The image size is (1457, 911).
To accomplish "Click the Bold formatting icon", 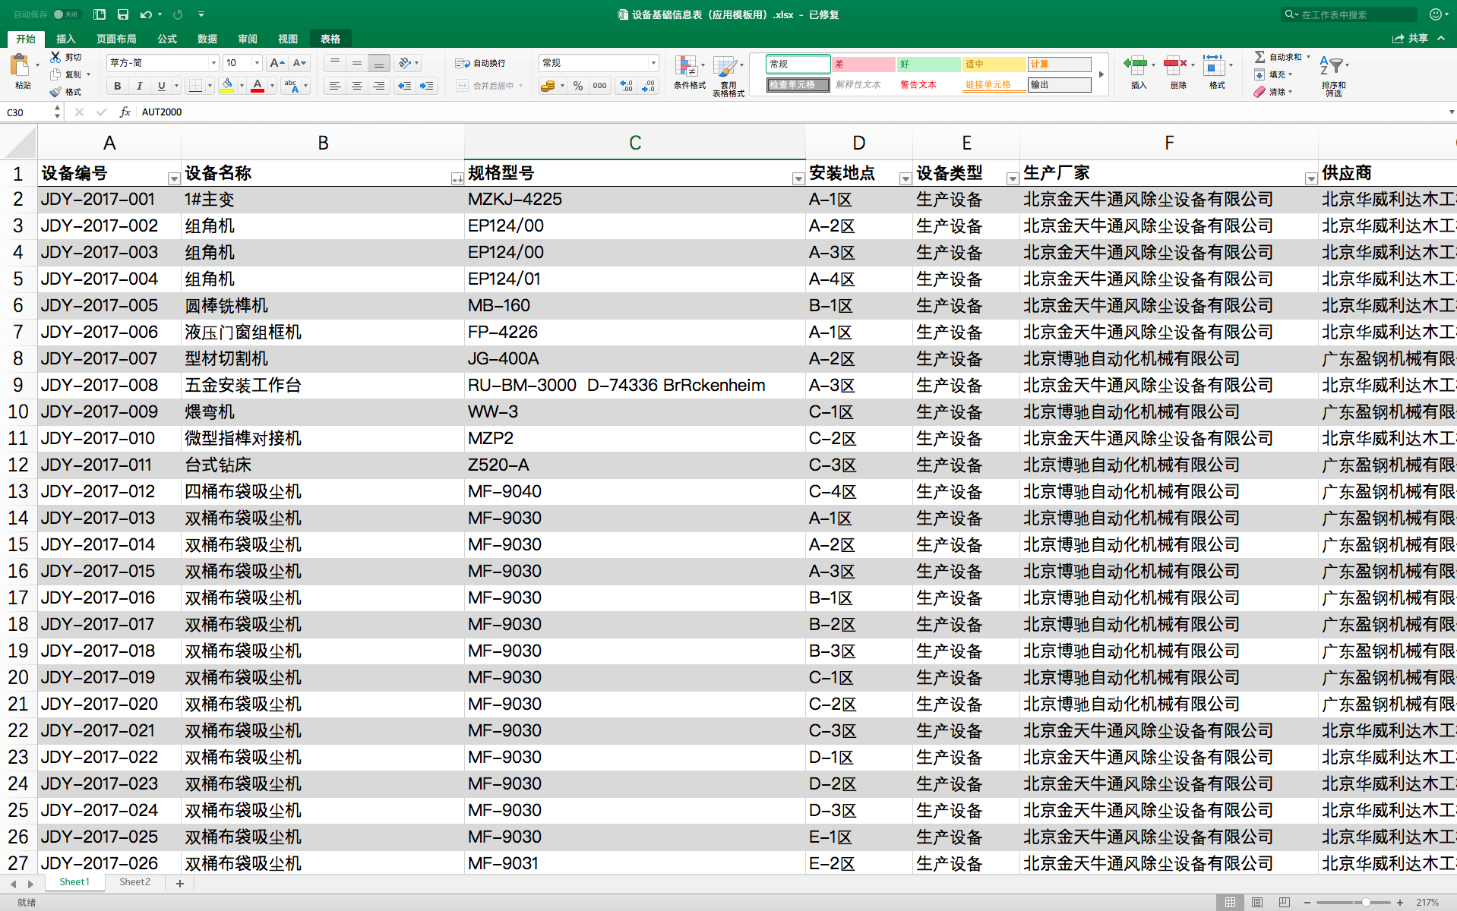I will click(x=117, y=86).
